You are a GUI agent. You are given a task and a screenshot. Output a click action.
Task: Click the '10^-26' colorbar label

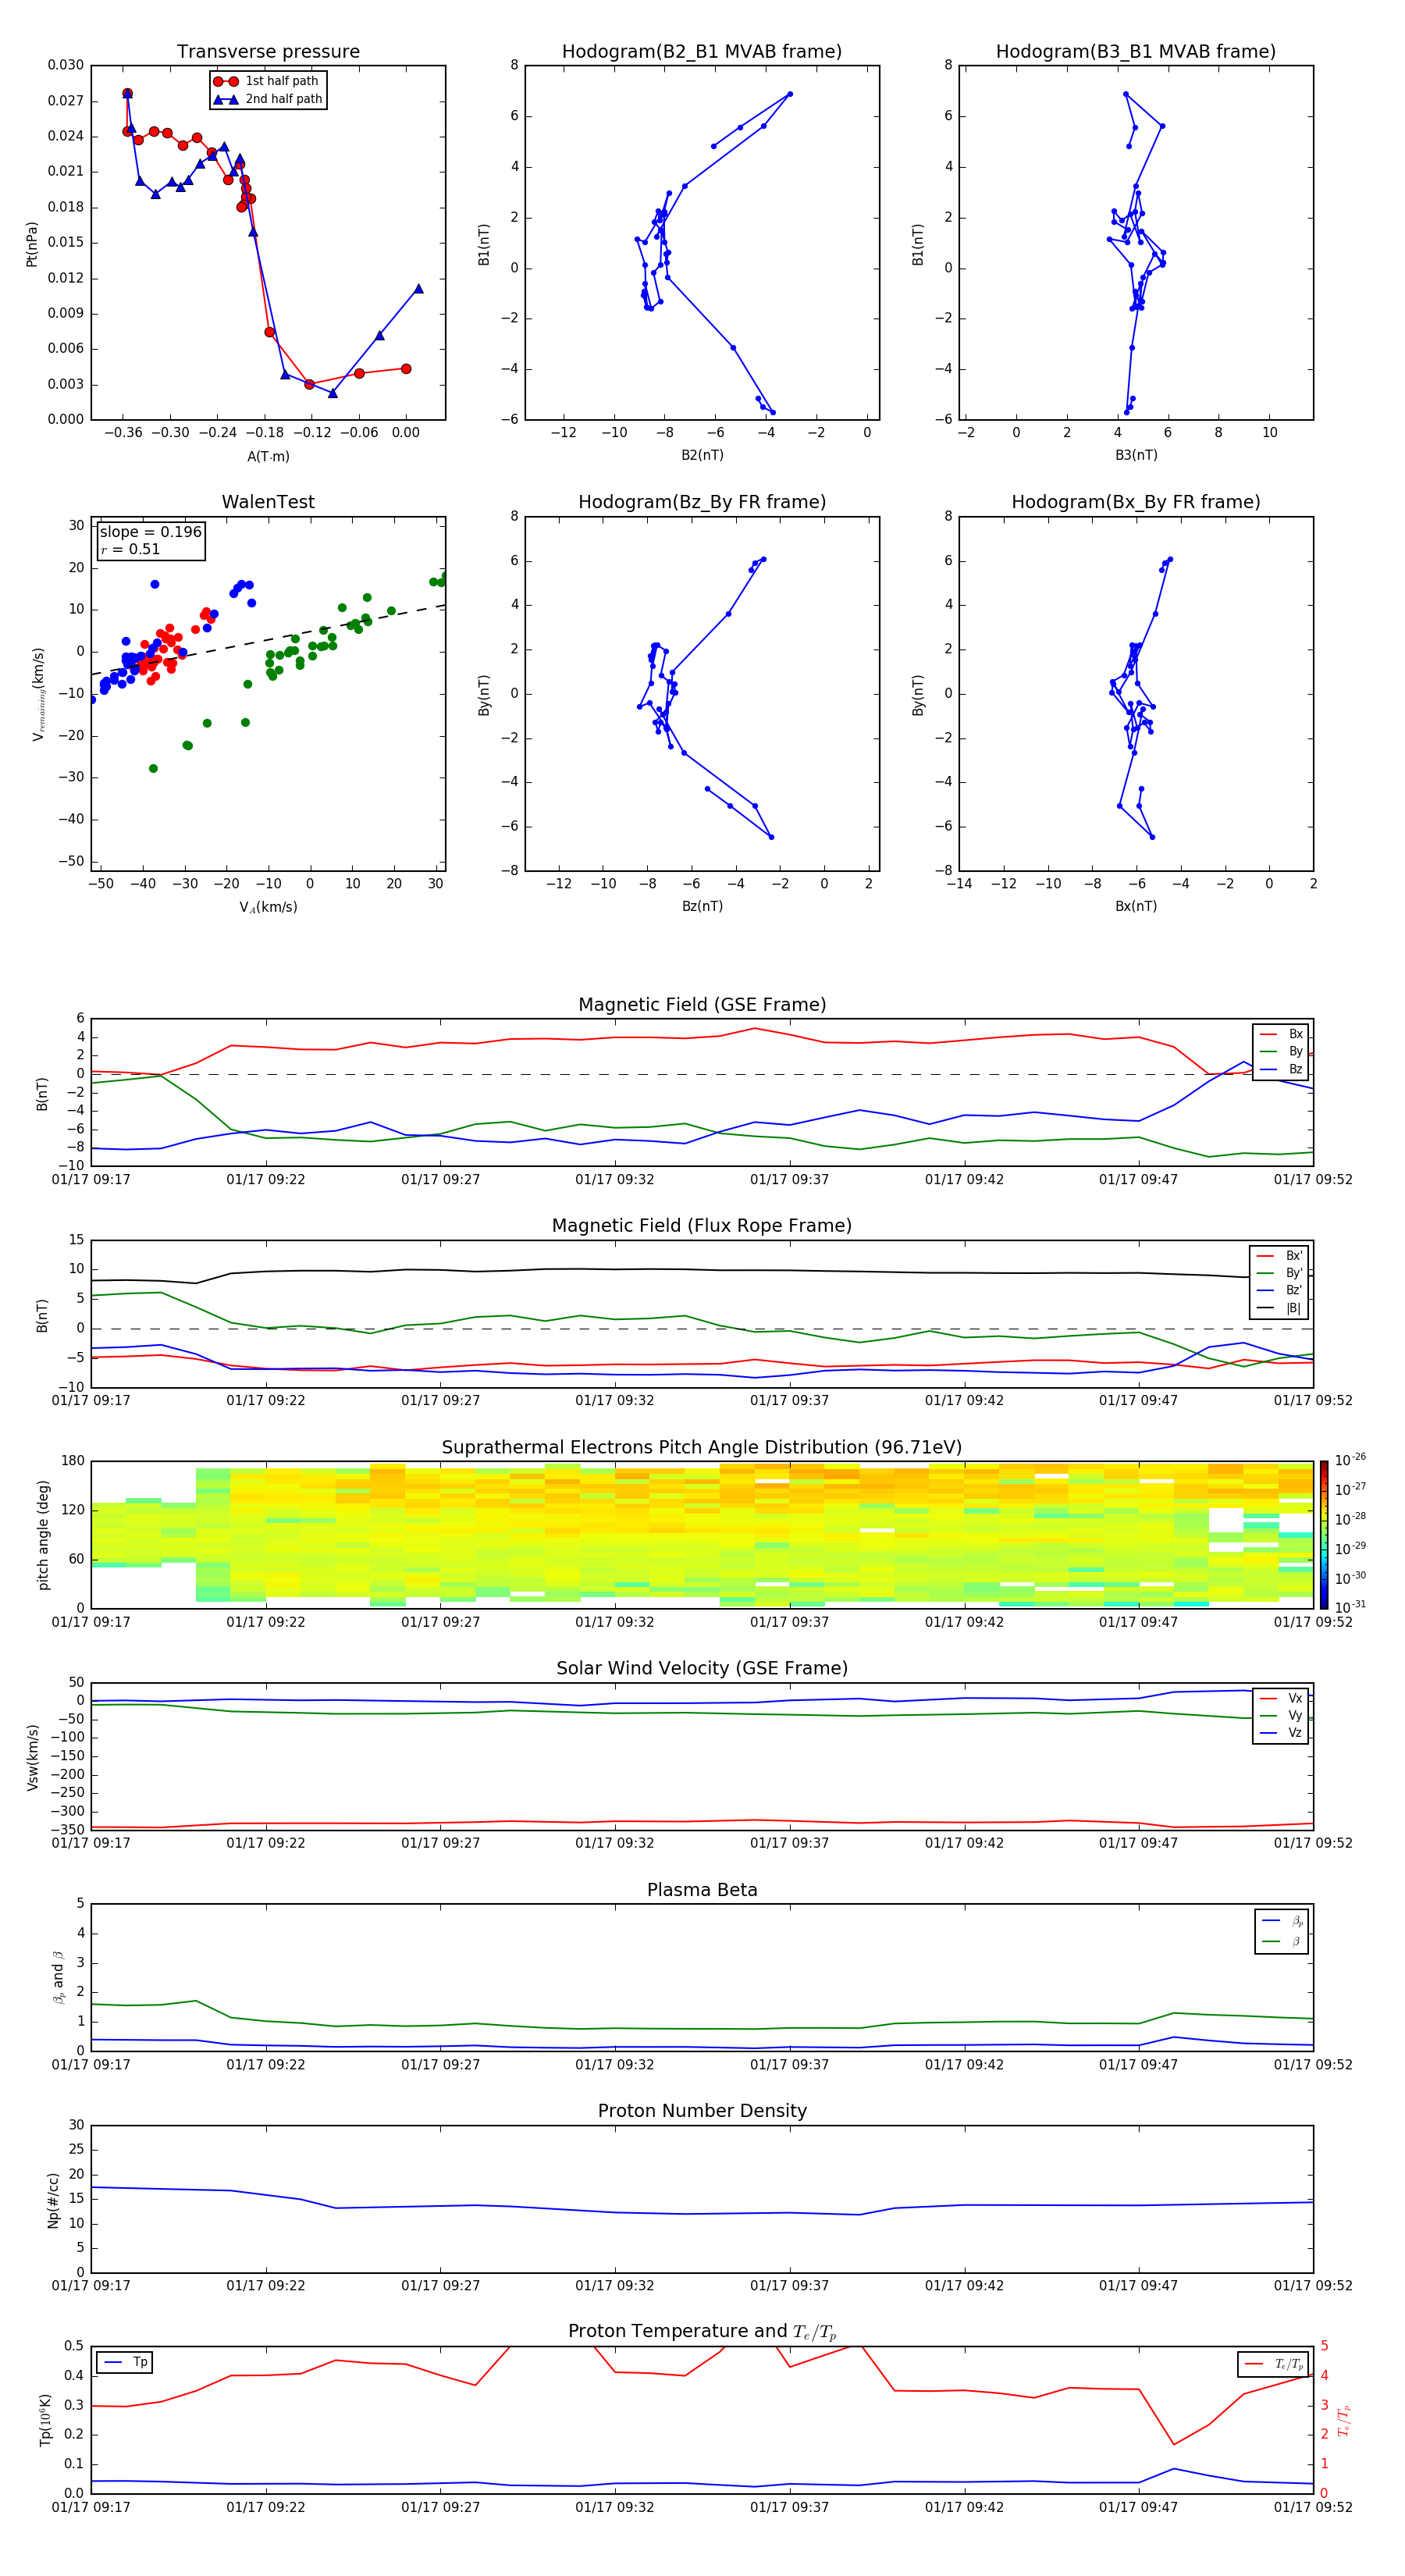[x=1350, y=1460]
